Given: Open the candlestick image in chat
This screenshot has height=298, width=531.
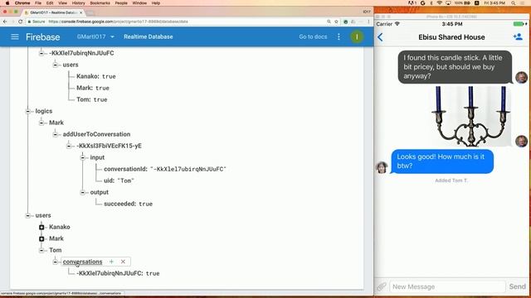Looking at the screenshot, I should pyautogui.click(x=471, y=116).
